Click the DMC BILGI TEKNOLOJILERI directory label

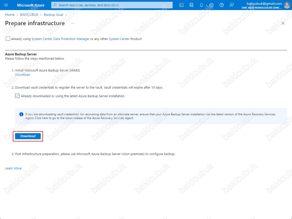[262, 8]
